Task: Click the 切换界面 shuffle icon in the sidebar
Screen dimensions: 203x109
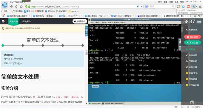Action: (187, 30)
